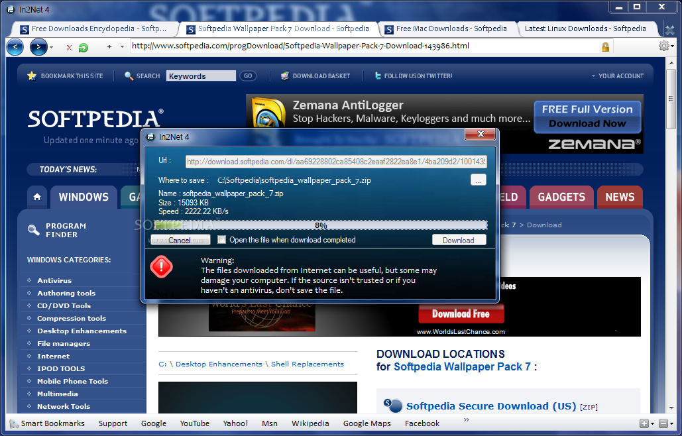Reload page with the green refresh icon

pos(83,48)
